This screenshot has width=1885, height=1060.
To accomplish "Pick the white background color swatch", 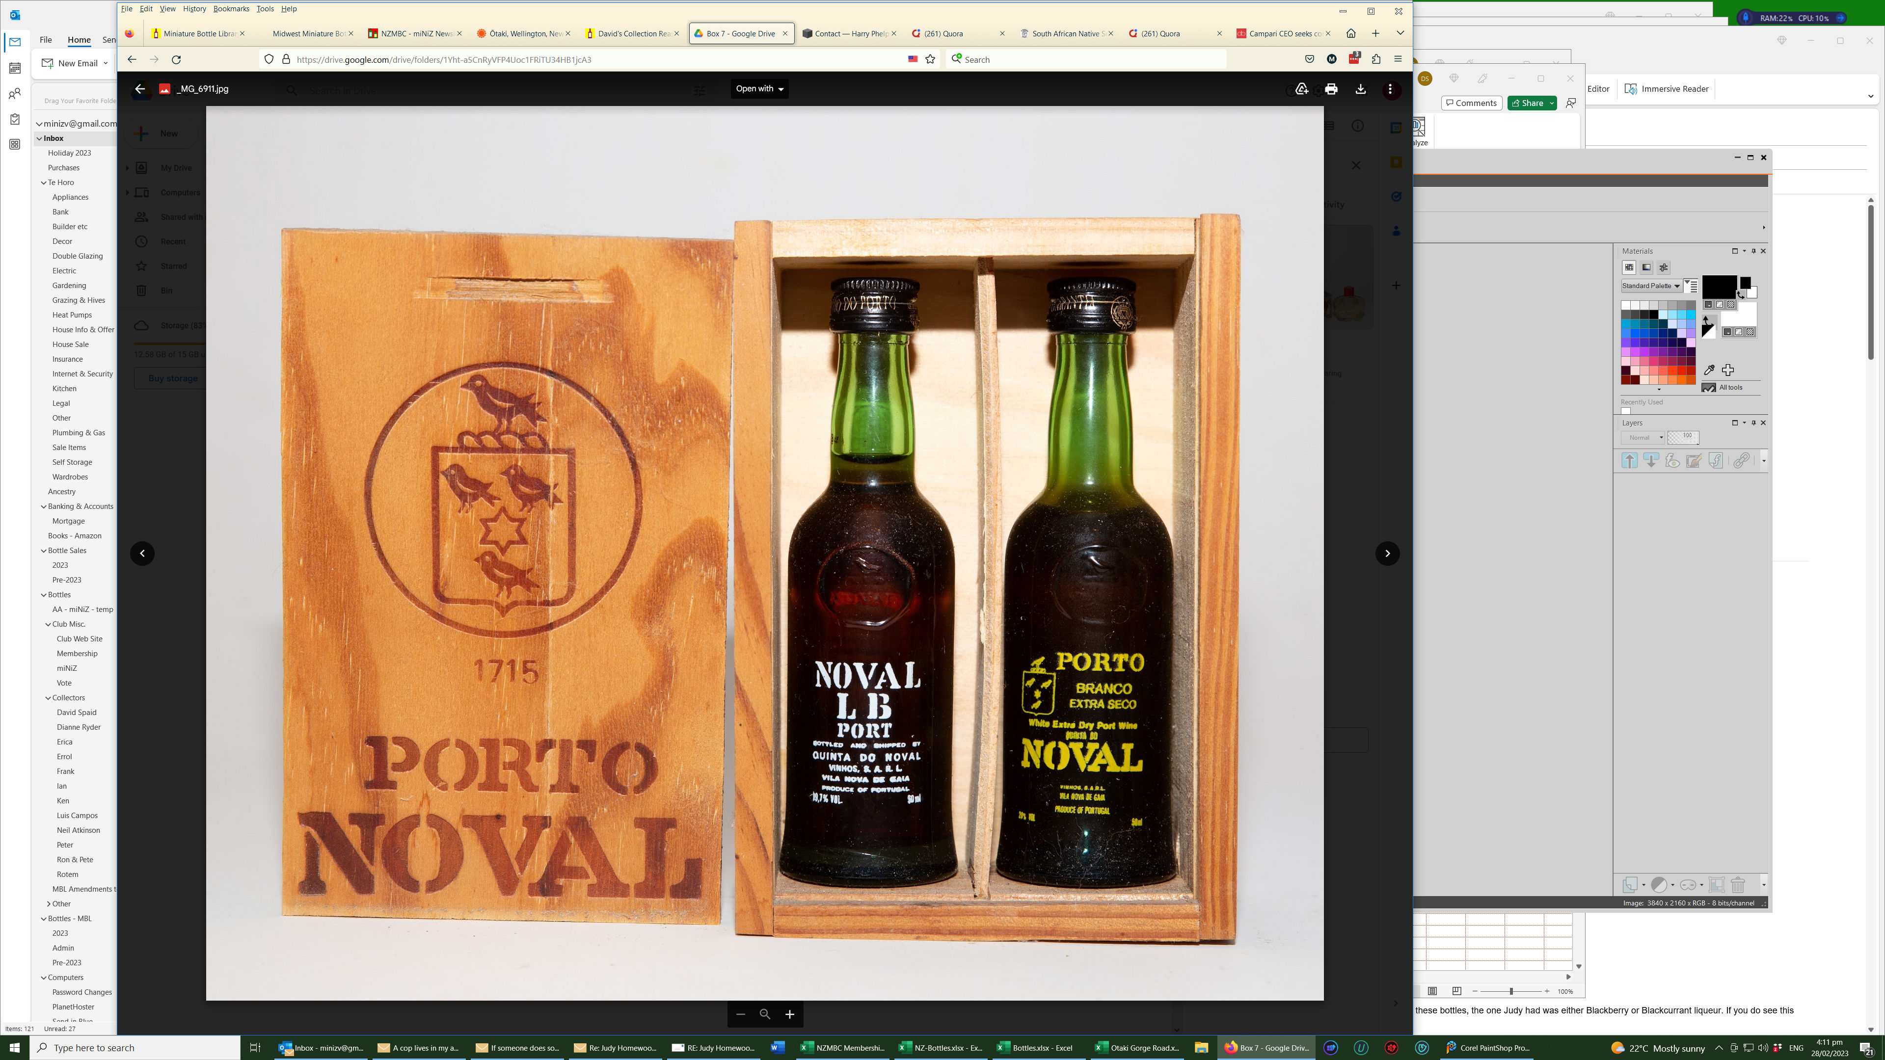I will (1752, 292).
